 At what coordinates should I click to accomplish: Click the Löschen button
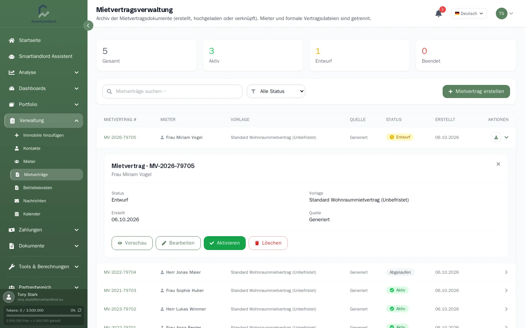pos(268,243)
